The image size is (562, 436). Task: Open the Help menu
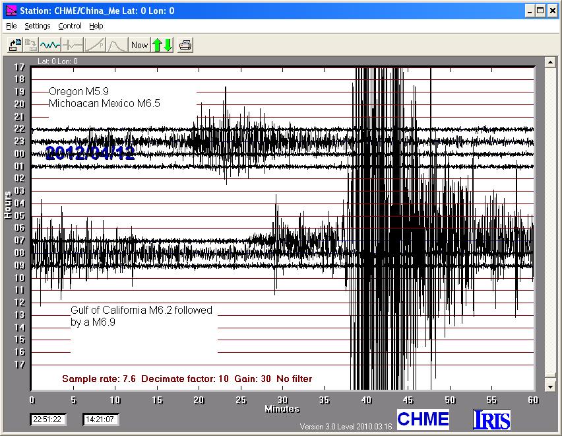click(96, 26)
